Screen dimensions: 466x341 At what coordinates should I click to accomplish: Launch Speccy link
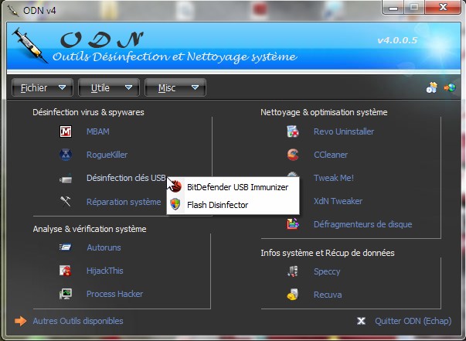[327, 271]
